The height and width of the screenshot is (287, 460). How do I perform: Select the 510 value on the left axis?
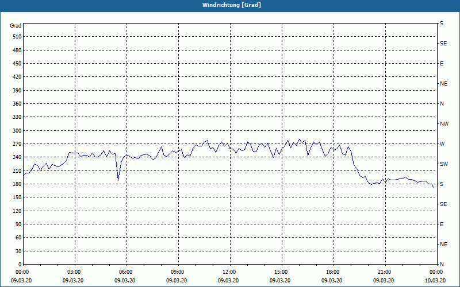17,37
